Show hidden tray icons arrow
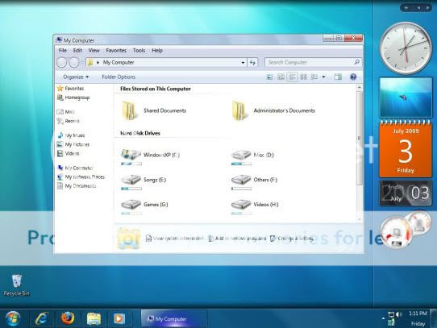 click(384, 318)
